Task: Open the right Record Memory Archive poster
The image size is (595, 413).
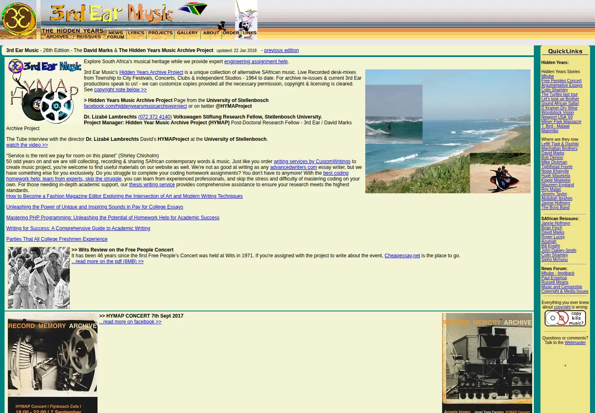Action: [487, 363]
